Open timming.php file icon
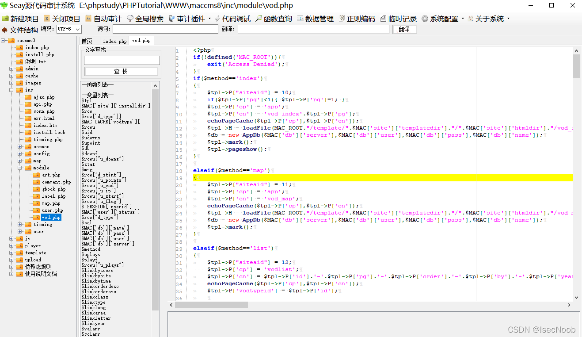 click(28, 139)
